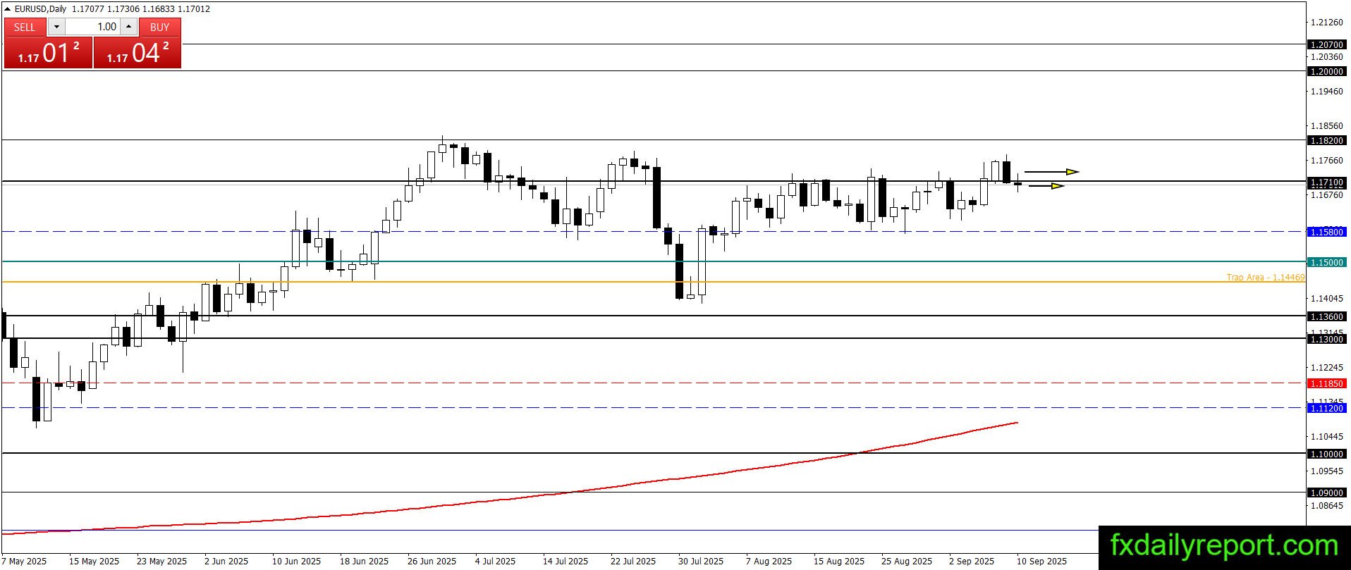Screen dimensions: 1351x570
Task: Click the 23 May 2025 date label
Action: pyautogui.click(x=161, y=562)
